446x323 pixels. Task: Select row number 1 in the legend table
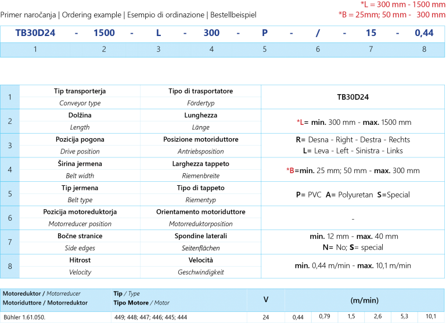[10, 97]
